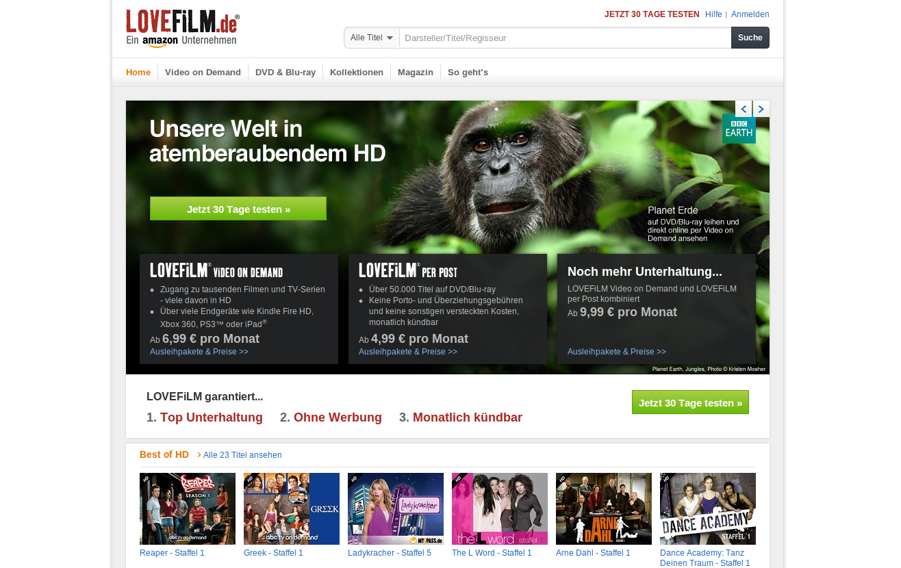Click the LOVEFiLM Per Post heading
The height and width of the screenshot is (568, 901).
pyautogui.click(x=408, y=270)
